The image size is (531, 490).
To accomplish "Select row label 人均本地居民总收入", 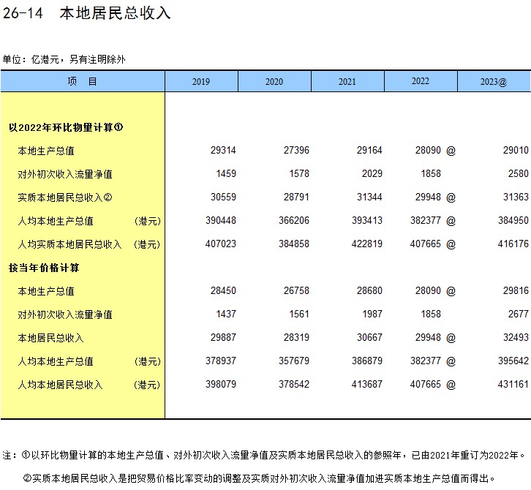I will [x=60, y=385].
